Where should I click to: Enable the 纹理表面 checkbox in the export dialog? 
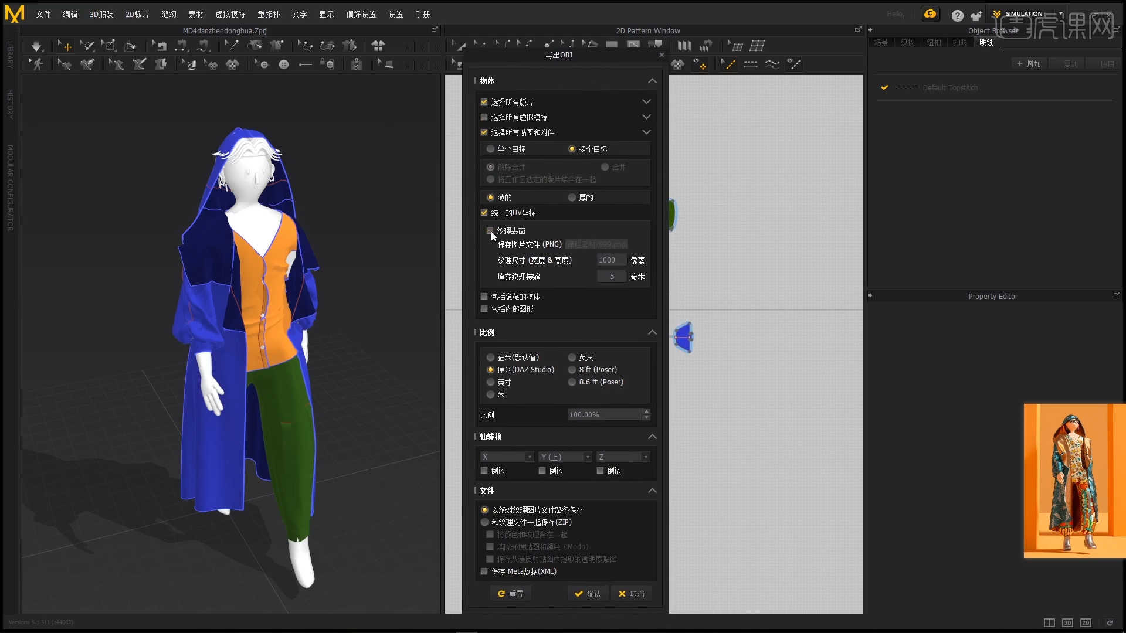(x=490, y=231)
